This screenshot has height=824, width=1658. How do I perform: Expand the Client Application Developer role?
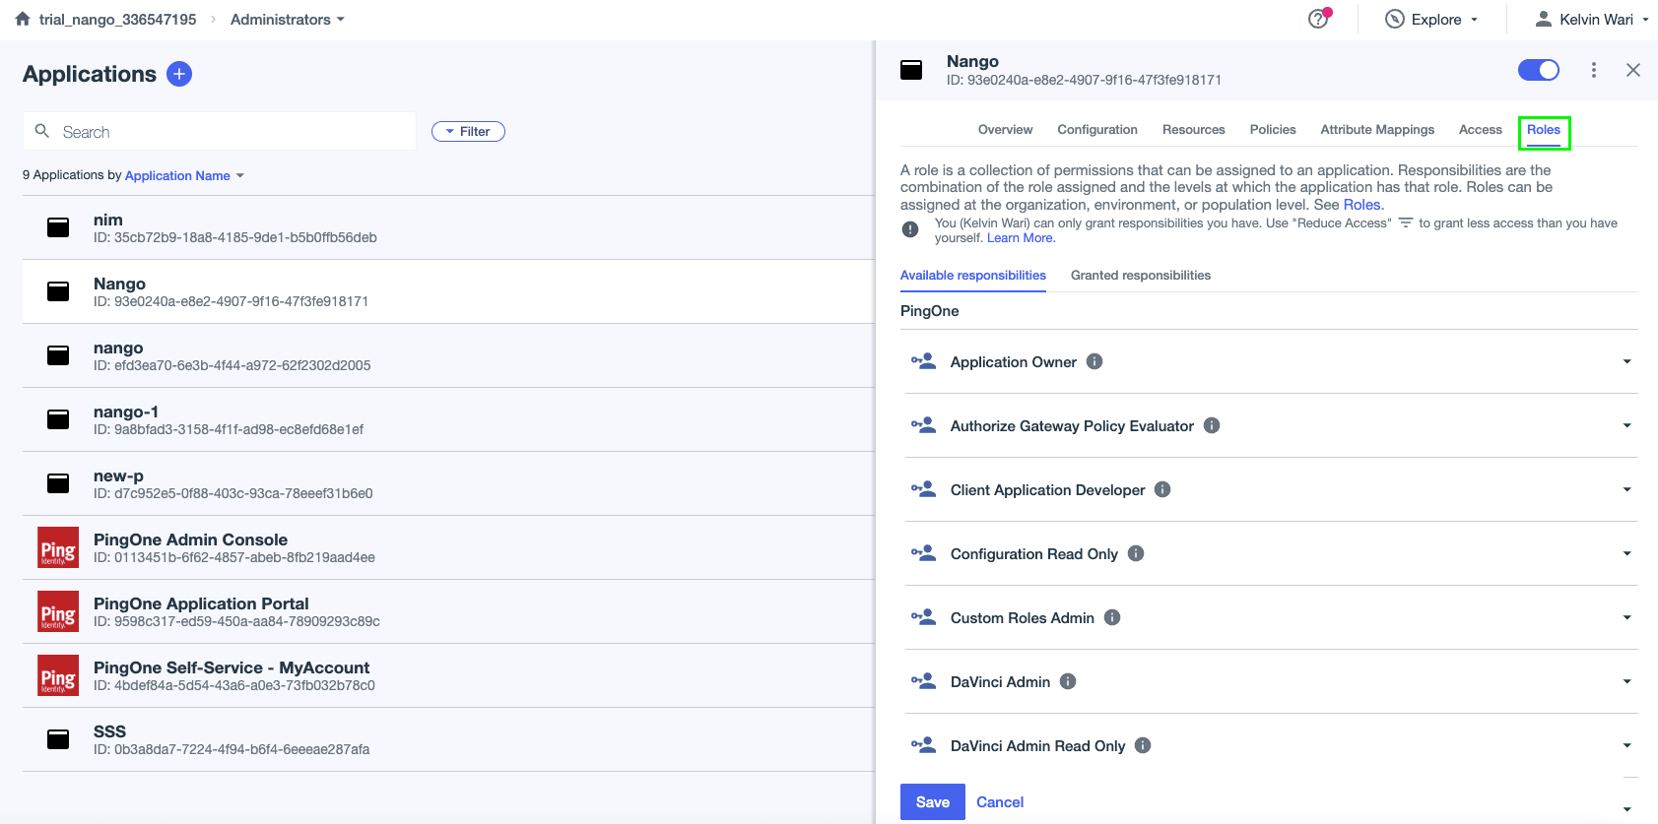1627,489
